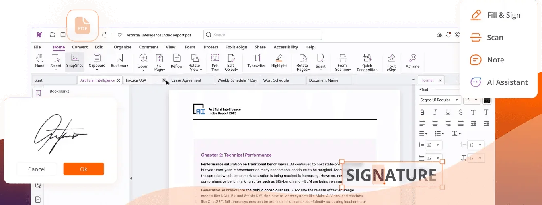542x205 pixels.
Task: Switch to the Comment ribbon tab
Action: [149, 47]
